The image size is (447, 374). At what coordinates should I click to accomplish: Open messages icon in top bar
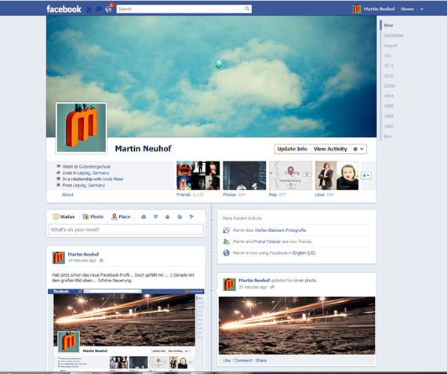(99, 9)
